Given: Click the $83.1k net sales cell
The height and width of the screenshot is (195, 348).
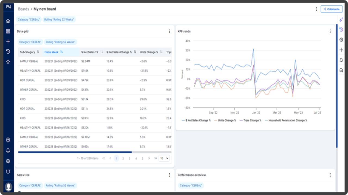Looking at the screenshot, I should click(x=85, y=118).
